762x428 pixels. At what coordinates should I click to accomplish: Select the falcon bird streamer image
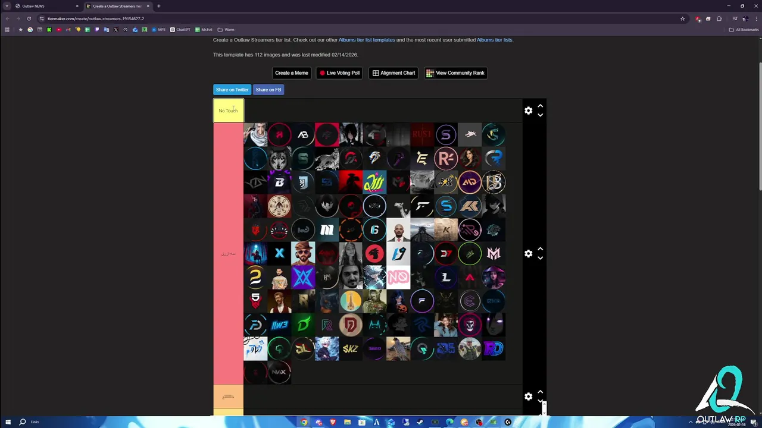(398, 348)
